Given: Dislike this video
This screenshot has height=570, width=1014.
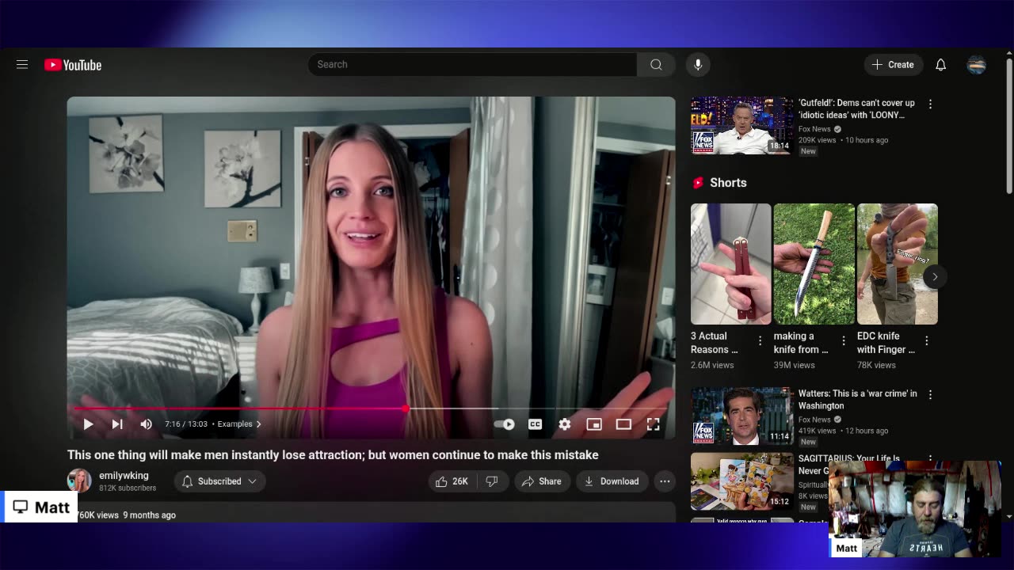Looking at the screenshot, I should (x=492, y=481).
